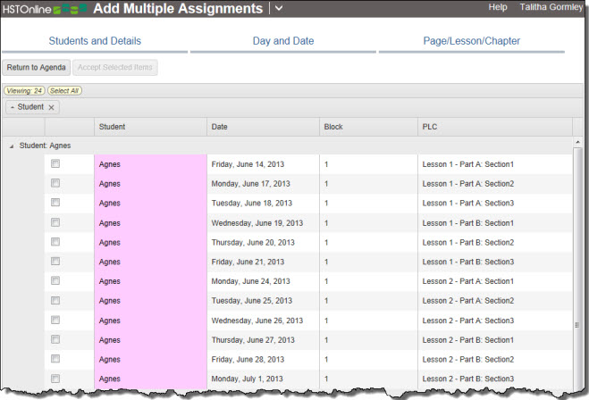Click the Accept Selected Items button

(115, 68)
